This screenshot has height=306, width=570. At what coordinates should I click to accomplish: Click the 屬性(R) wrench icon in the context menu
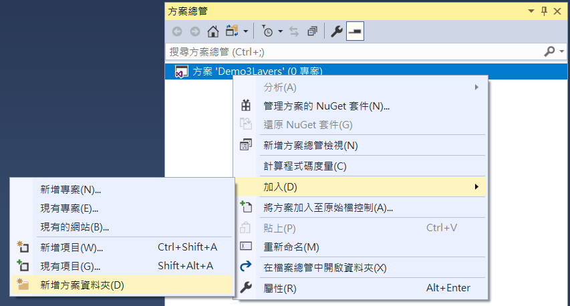(x=246, y=288)
